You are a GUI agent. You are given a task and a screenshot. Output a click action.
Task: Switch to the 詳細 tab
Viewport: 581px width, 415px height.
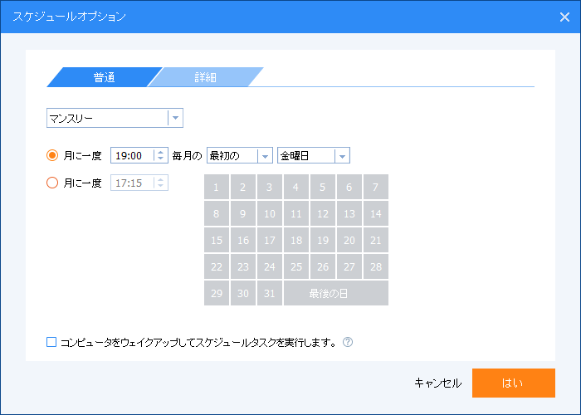pyautogui.click(x=206, y=77)
